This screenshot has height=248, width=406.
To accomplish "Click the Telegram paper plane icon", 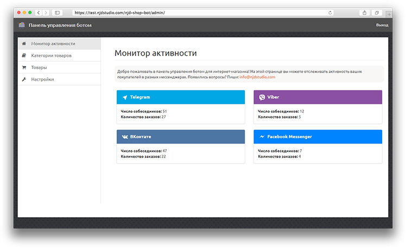I will [125, 97].
